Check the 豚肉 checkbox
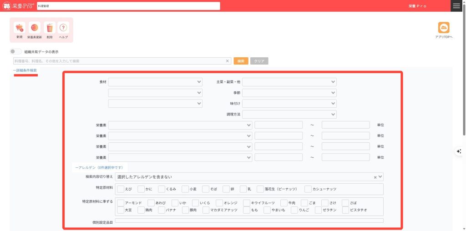Image resolution: width=466 pixels, height=231 pixels. point(185,210)
